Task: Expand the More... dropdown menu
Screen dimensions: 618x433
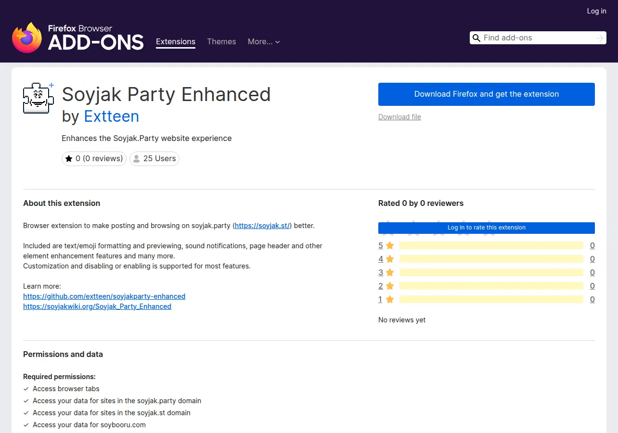Action: coord(264,42)
